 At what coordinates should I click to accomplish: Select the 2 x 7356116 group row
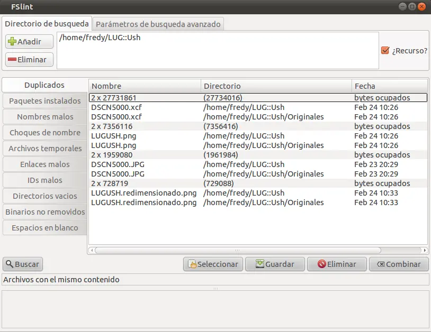click(258, 126)
